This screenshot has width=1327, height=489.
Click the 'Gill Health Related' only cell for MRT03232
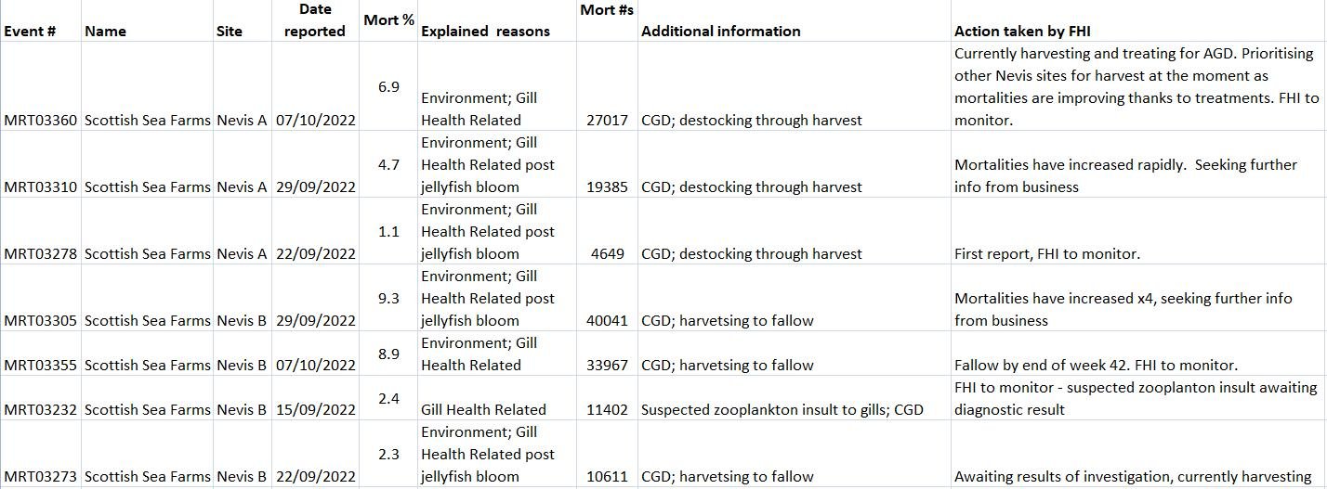point(483,409)
